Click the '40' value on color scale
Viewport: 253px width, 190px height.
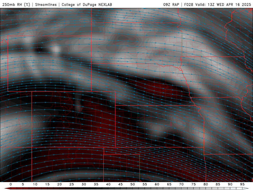pyautogui.click(x=108, y=184)
